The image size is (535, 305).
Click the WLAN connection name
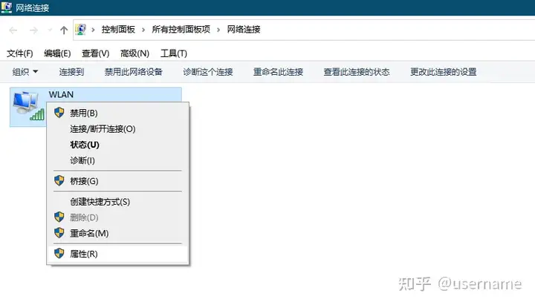pyautogui.click(x=61, y=94)
